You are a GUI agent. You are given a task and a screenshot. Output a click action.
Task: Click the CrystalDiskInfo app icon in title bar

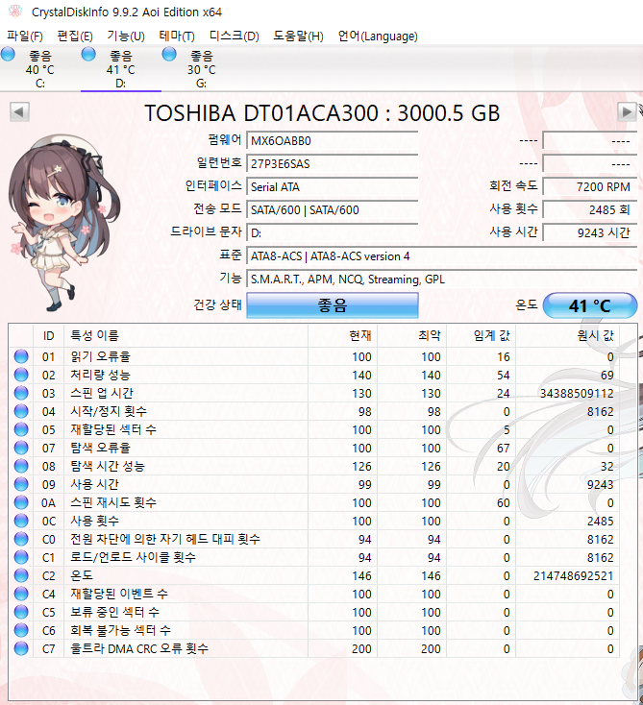(15, 12)
